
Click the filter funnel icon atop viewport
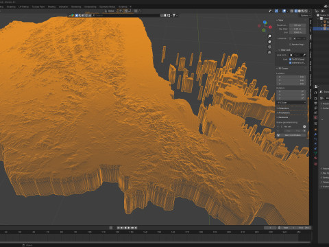point(174,15)
